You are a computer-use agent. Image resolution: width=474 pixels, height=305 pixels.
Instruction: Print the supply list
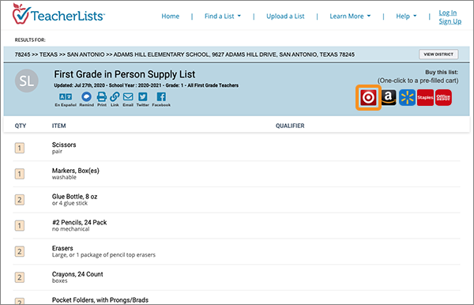[102, 99]
